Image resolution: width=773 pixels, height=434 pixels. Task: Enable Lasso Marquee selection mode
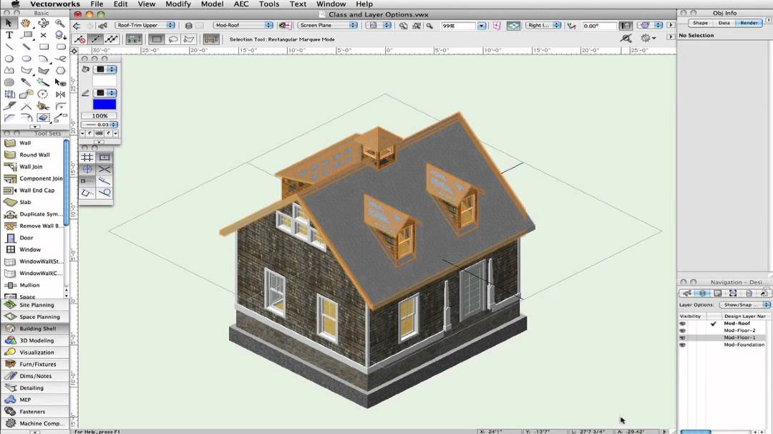point(173,39)
